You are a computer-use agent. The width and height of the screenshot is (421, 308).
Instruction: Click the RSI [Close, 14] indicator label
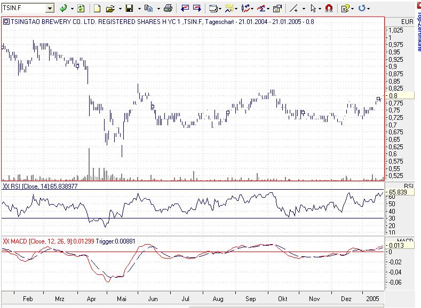[39, 186]
